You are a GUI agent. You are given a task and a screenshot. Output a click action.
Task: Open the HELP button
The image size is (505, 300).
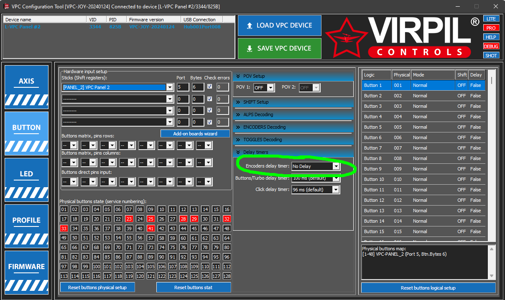click(x=491, y=37)
